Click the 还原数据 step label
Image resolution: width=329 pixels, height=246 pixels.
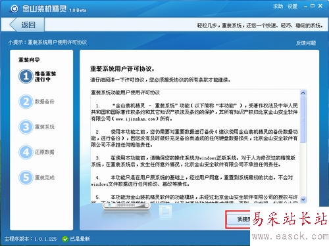[45, 152]
